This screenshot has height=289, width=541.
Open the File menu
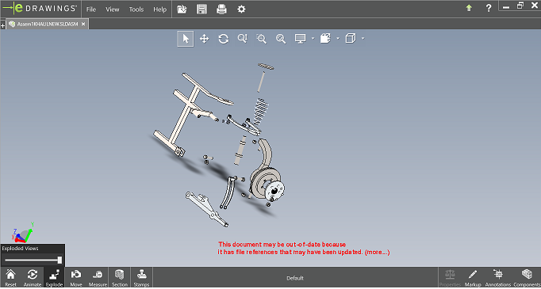(x=91, y=10)
